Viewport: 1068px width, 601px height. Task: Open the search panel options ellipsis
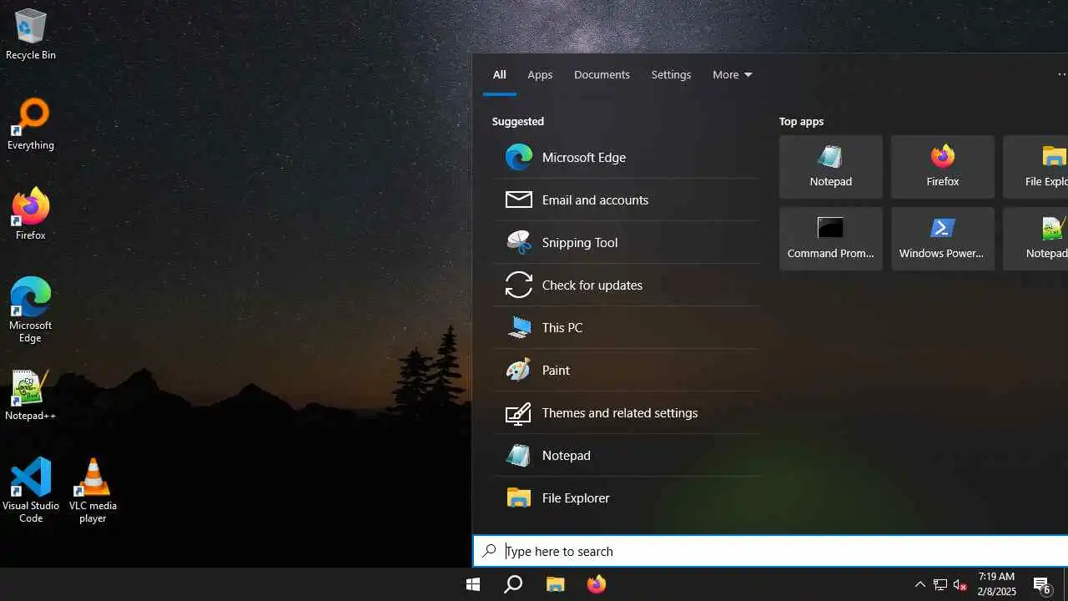point(1060,74)
